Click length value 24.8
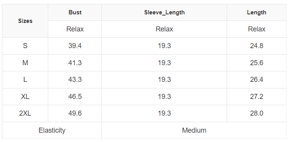Image resolution: width=290 pixels, height=142 pixels. click(x=257, y=46)
